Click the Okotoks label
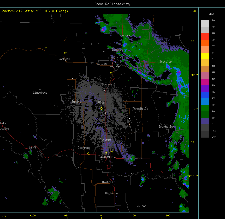This screenshot has width=225, height=219. pyautogui.click(x=108, y=182)
